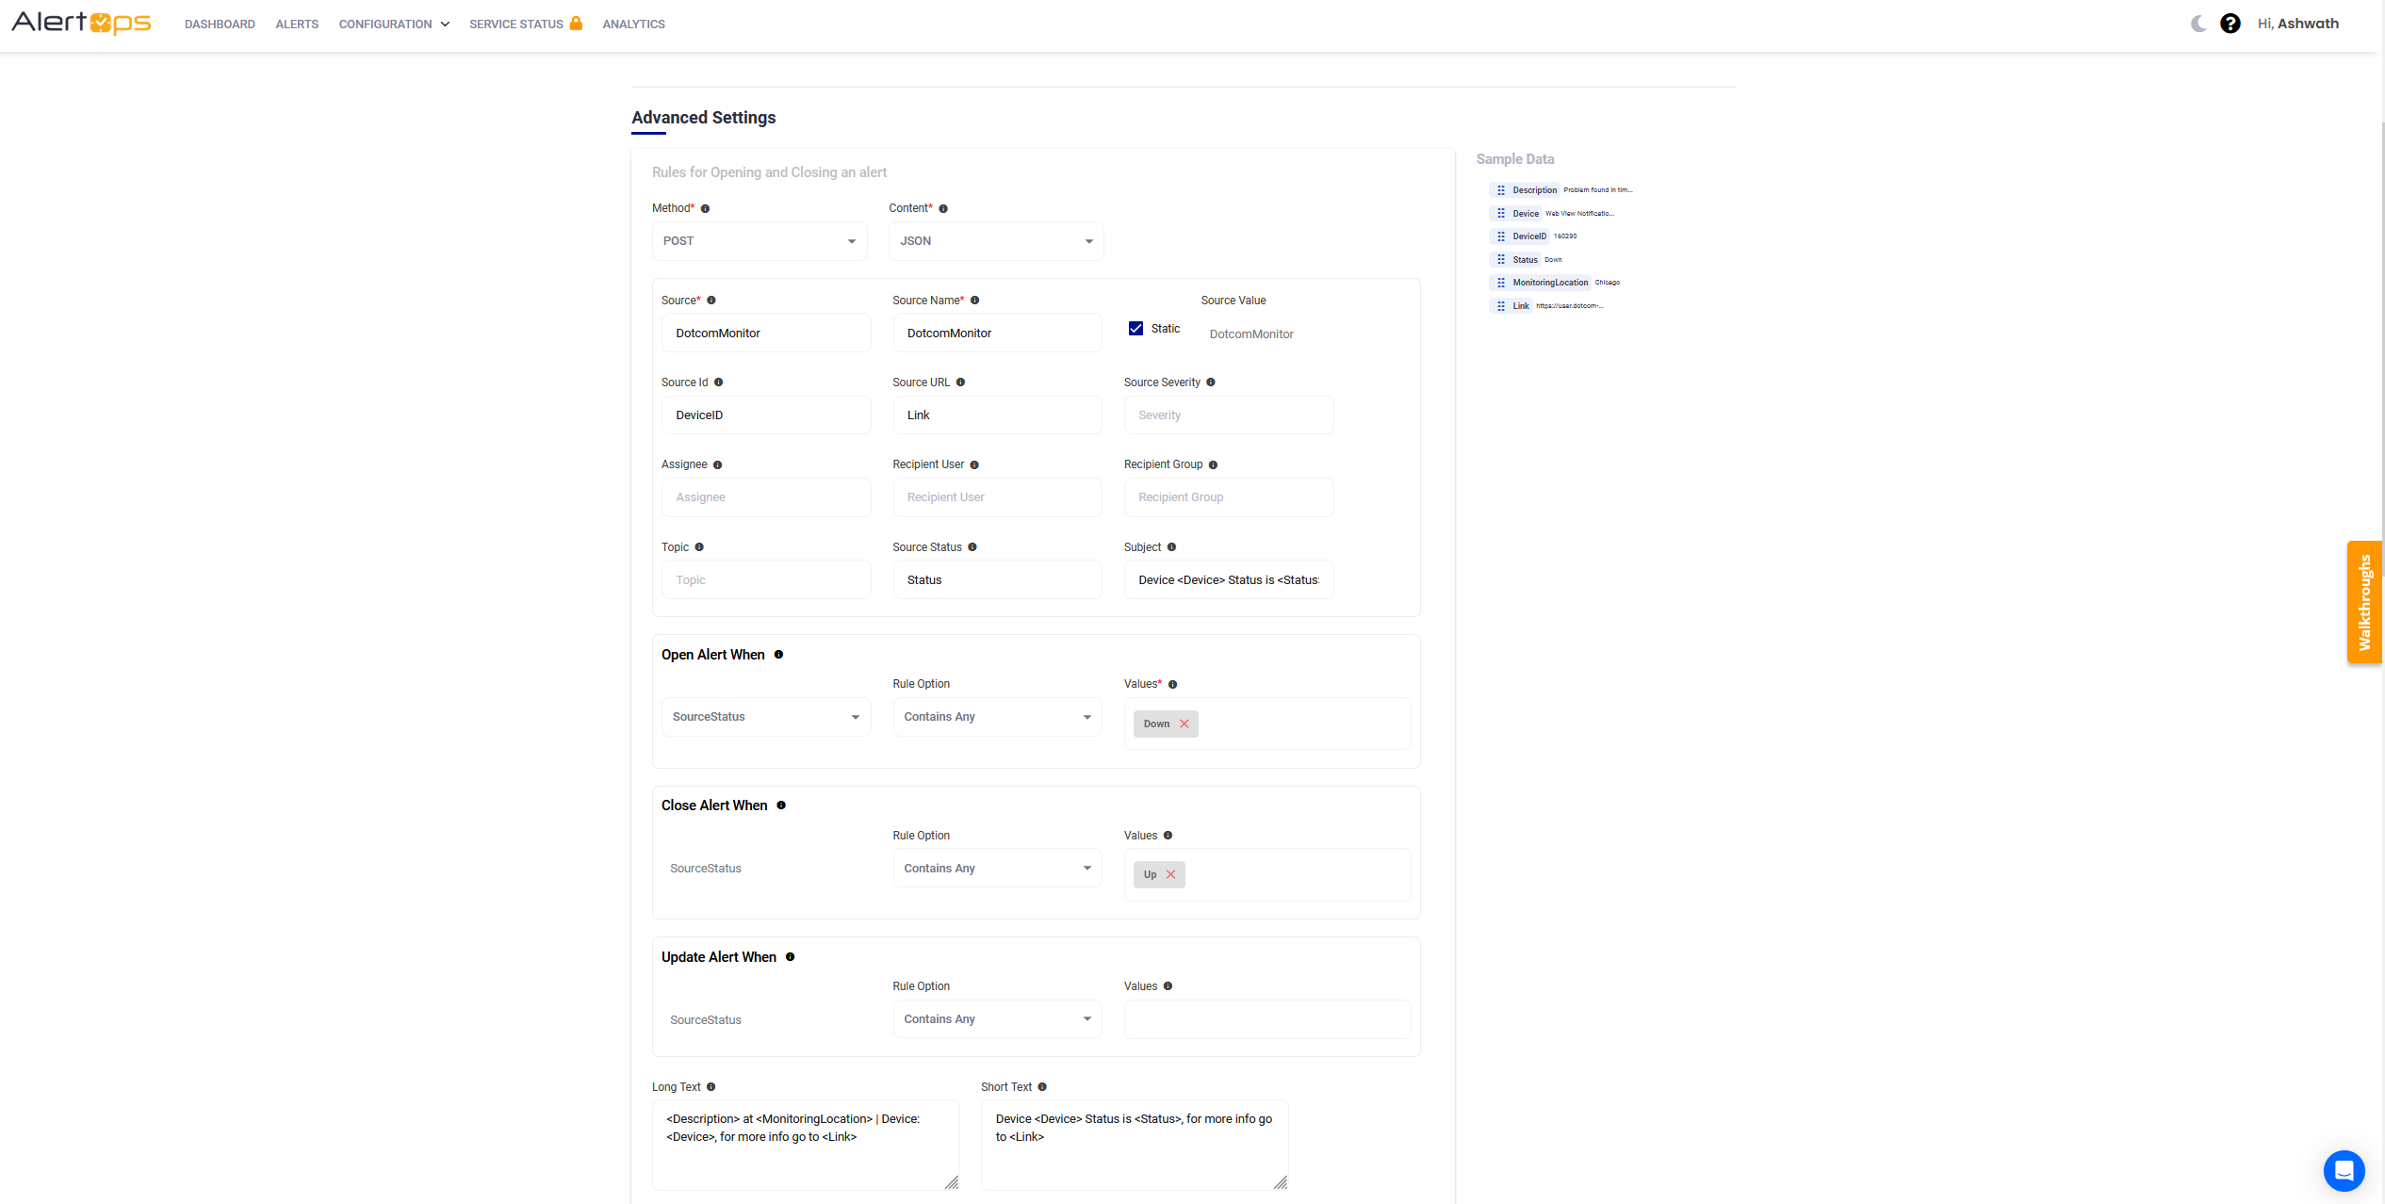
Task: Click the Source Severity input field
Action: coord(1228,415)
